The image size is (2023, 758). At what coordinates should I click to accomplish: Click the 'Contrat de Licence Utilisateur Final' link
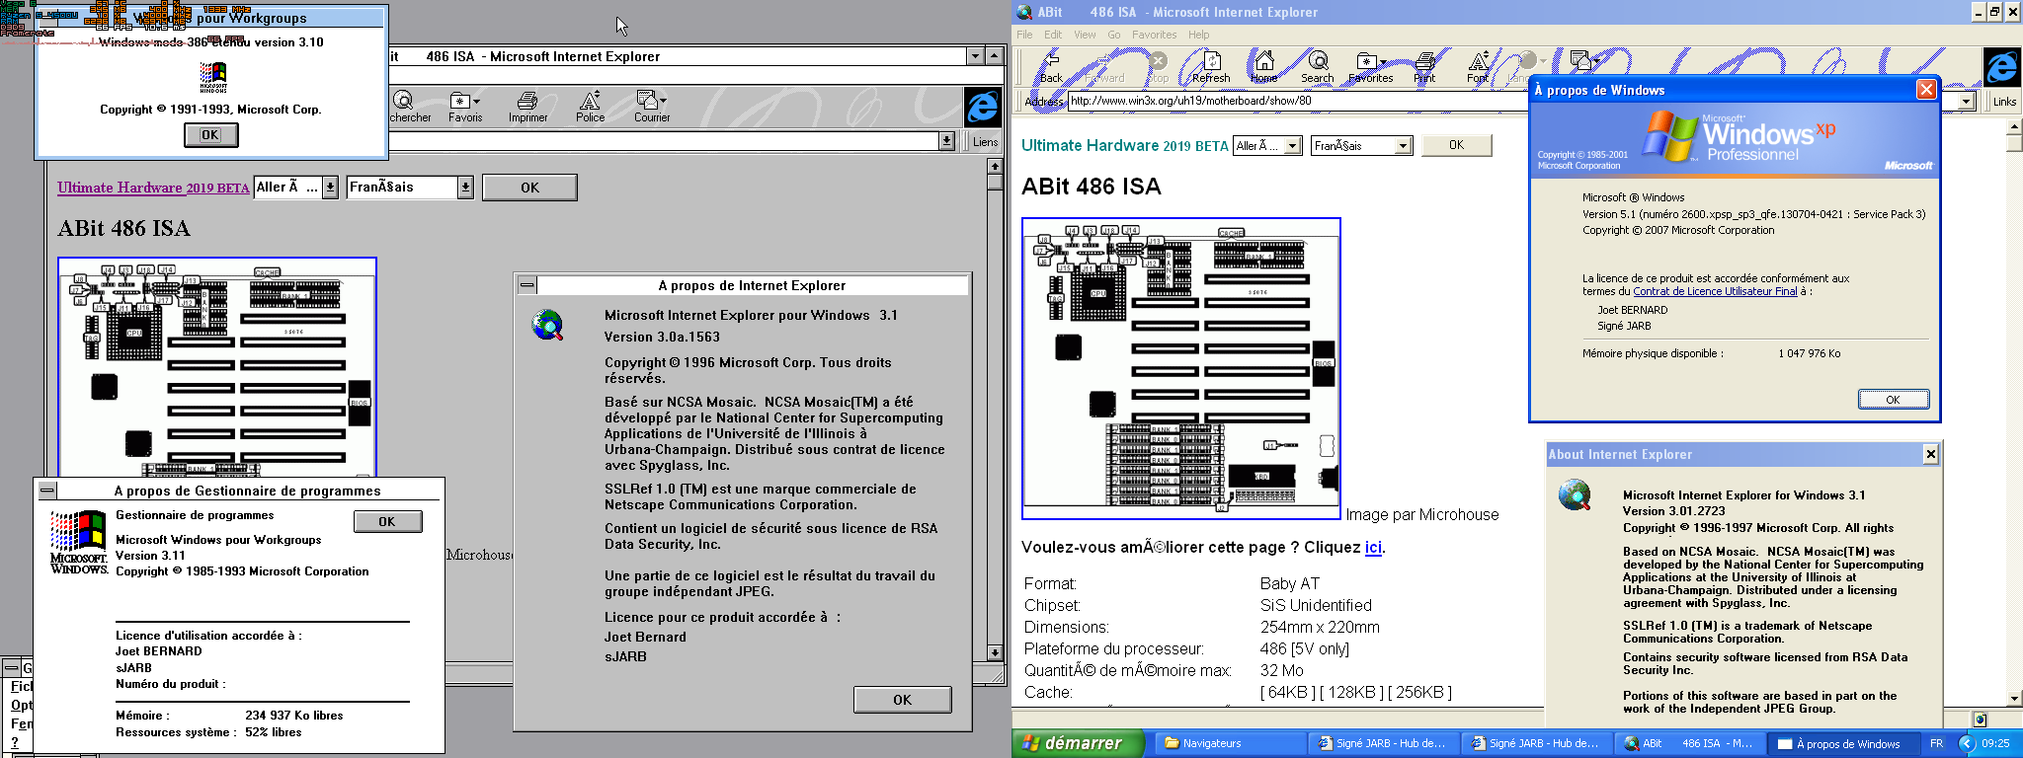click(1715, 292)
